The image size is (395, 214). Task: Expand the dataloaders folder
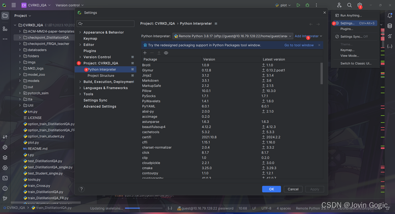point(20,50)
